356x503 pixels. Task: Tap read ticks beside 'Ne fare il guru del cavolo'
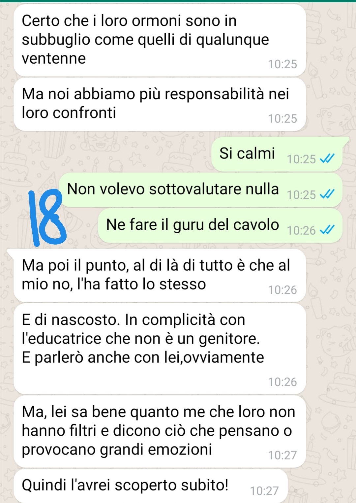tap(327, 230)
